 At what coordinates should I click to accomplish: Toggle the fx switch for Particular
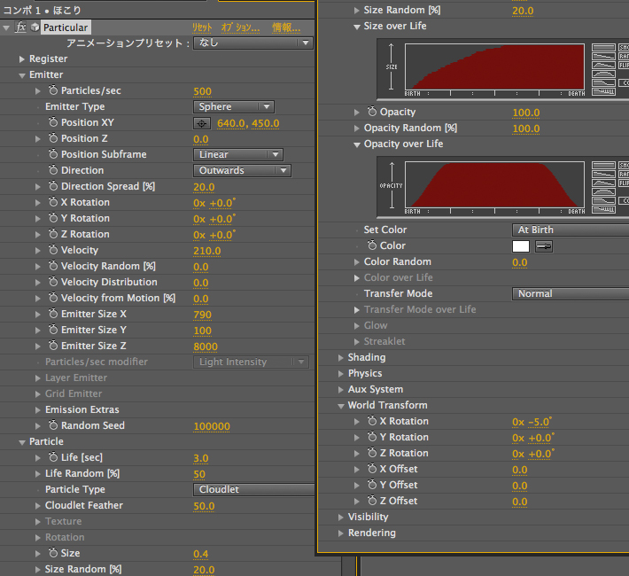click(20, 27)
